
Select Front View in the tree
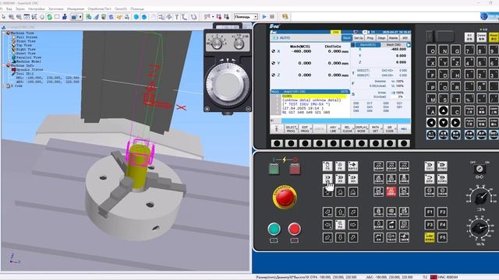tap(26, 41)
